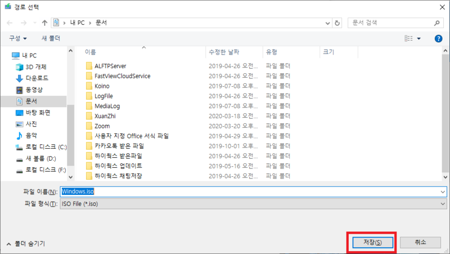Select the Zoom folder icon
This screenshot has height=254, width=450.
point(89,126)
